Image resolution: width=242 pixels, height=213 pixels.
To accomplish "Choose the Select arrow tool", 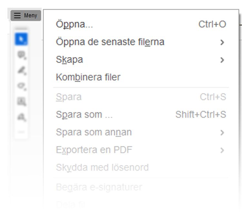I will pos(21,39).
